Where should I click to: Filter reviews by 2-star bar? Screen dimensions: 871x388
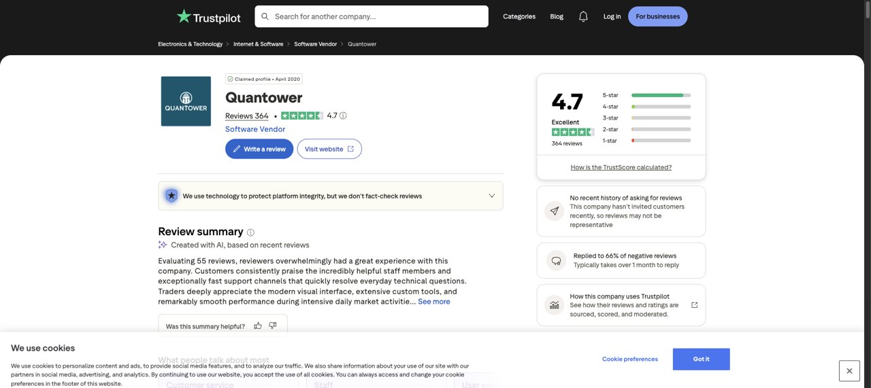pos(646,129)
